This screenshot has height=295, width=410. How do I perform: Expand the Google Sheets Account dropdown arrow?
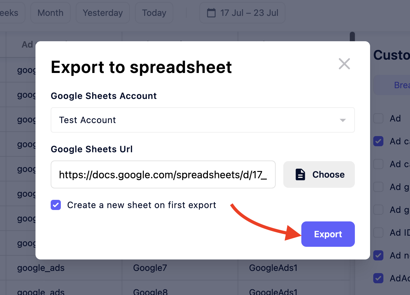[343, 120]
